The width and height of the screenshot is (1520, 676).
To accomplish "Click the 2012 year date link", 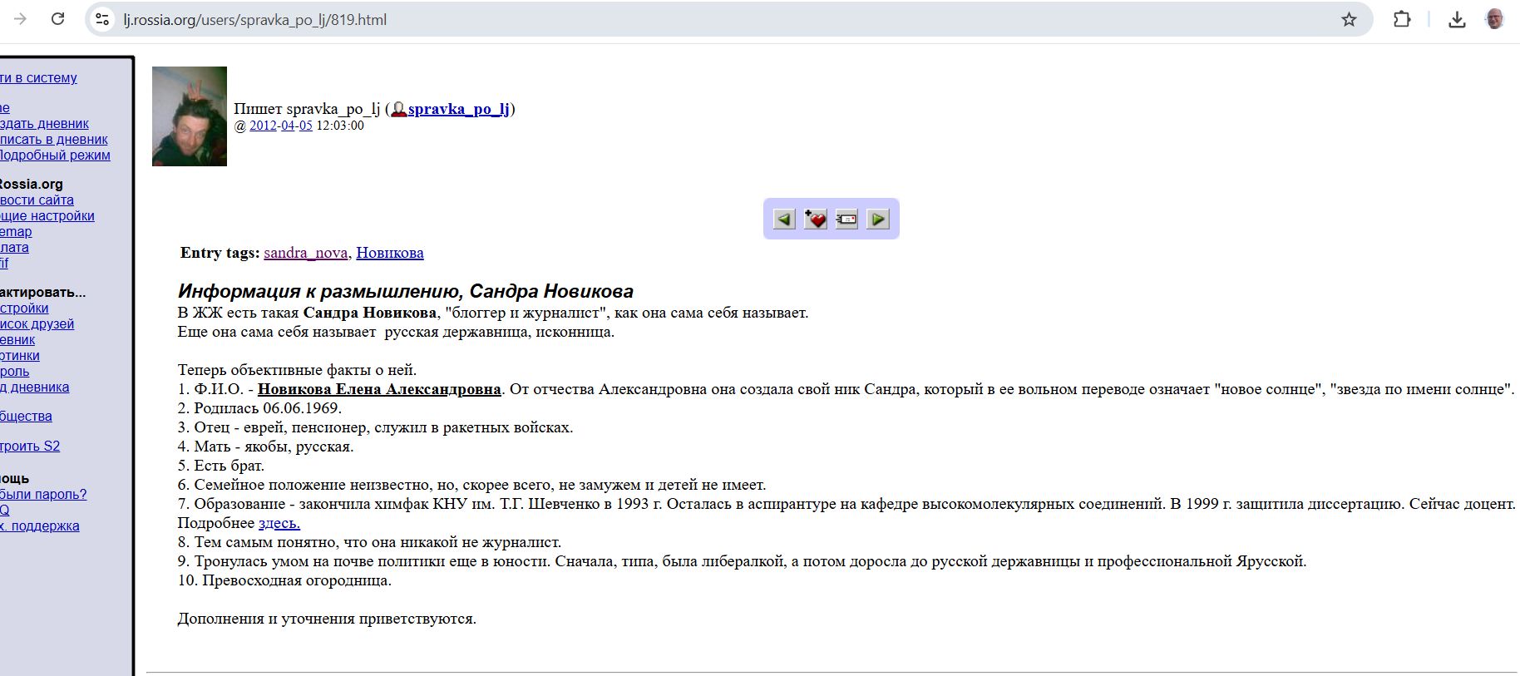I will [263, 126].
